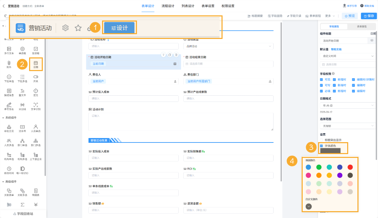Toggle 新增时 checkbox in the 必填 row
Screen dimensions: 378x218
click(335, 91)
